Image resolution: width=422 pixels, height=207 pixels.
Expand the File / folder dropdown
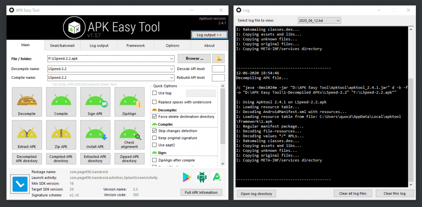tap(172, 59)
